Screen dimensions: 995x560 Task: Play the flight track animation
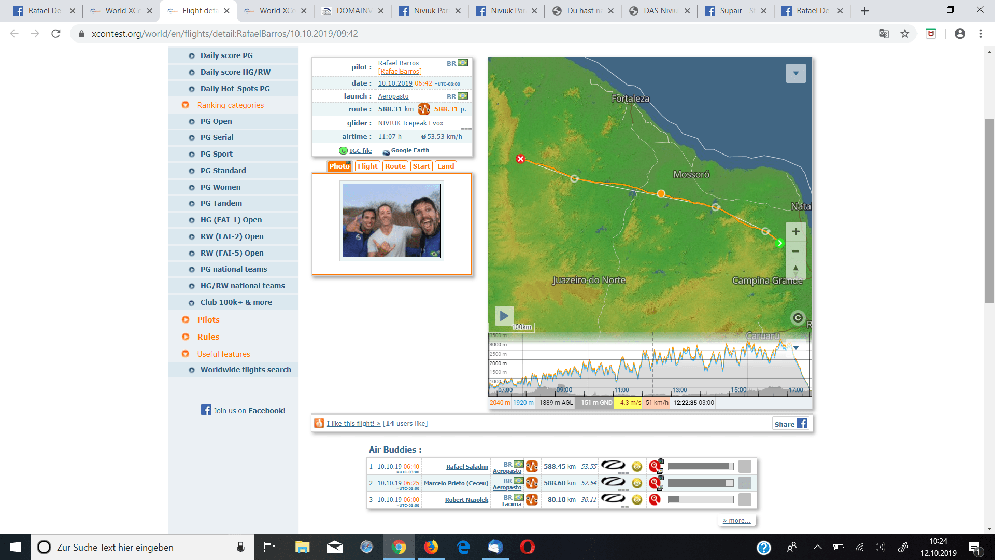point(504,315)
